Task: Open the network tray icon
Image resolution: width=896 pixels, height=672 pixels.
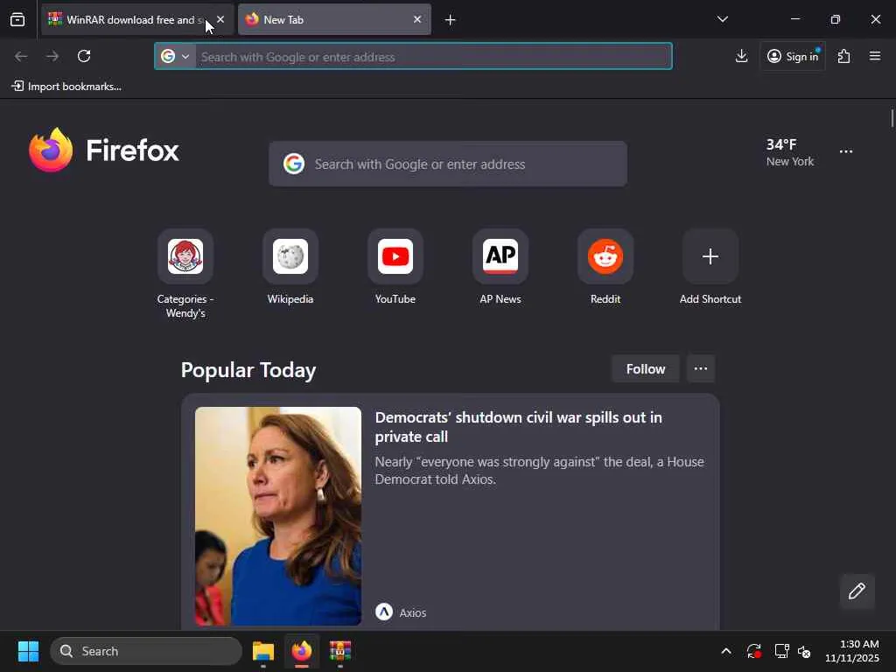Action: [x=781, y=651]
